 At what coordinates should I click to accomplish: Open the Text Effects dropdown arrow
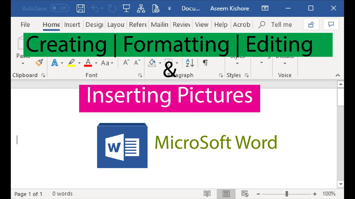coord(62,63)
